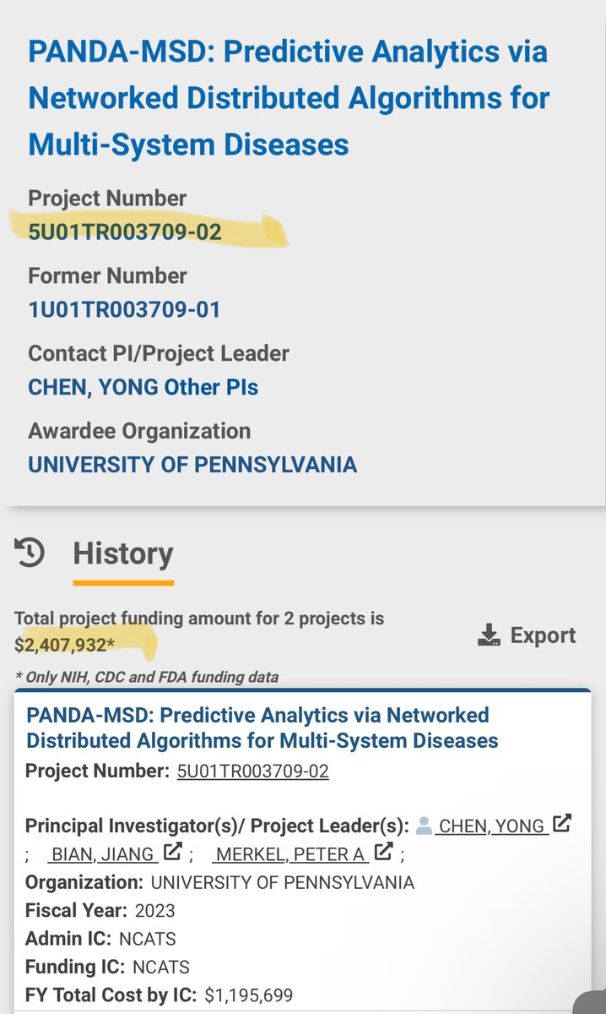Image resolution: width=606 pixels, height=1014 pixels.
Task: Select highlighted project number under Project Number heading
Action: pos(125,232)
